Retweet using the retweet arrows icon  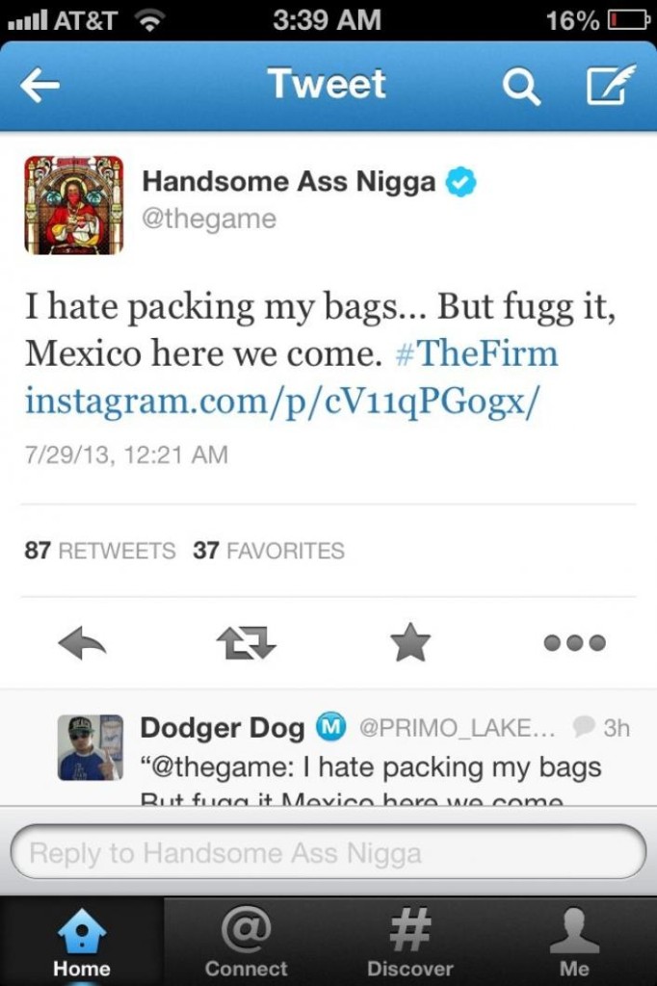(x=246, y=642)
